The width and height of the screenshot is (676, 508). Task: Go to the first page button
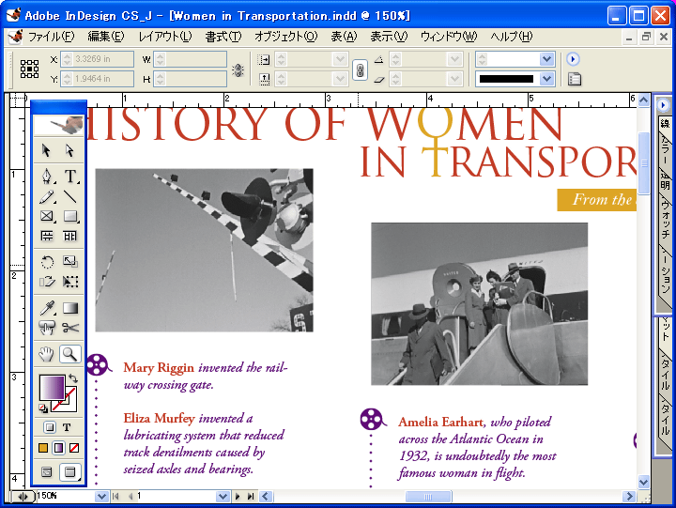115,497
